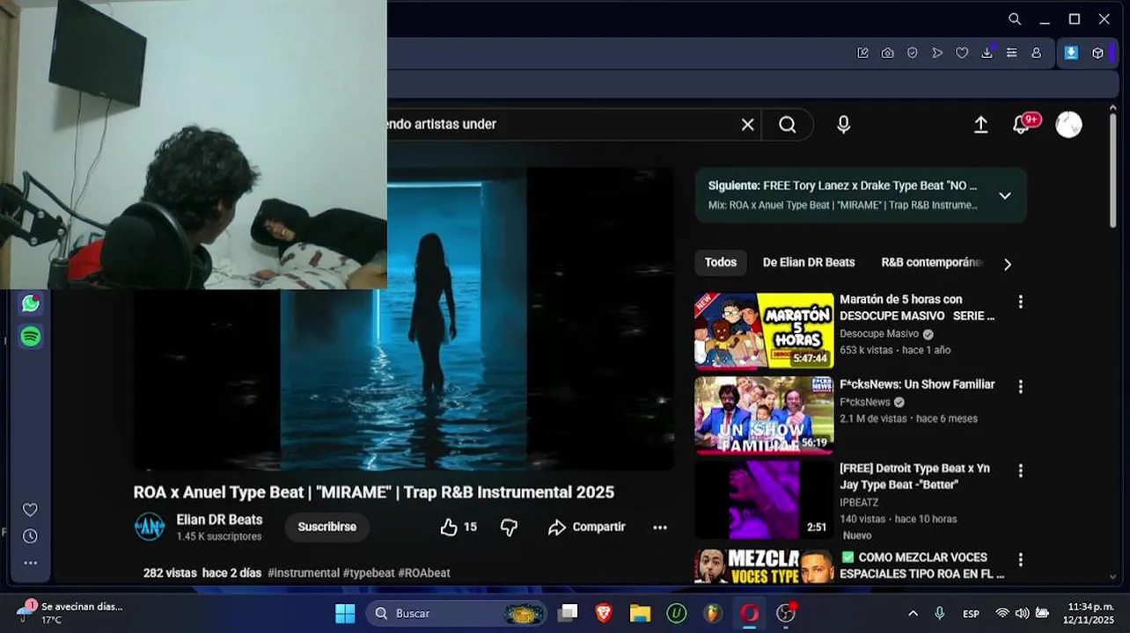The image size is (1130, 633).
Task: Take a snapshot with camera icon
Action: 887,53
